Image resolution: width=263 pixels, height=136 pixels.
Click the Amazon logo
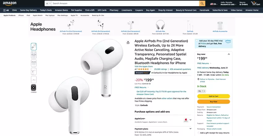click(x=10, y=3)
